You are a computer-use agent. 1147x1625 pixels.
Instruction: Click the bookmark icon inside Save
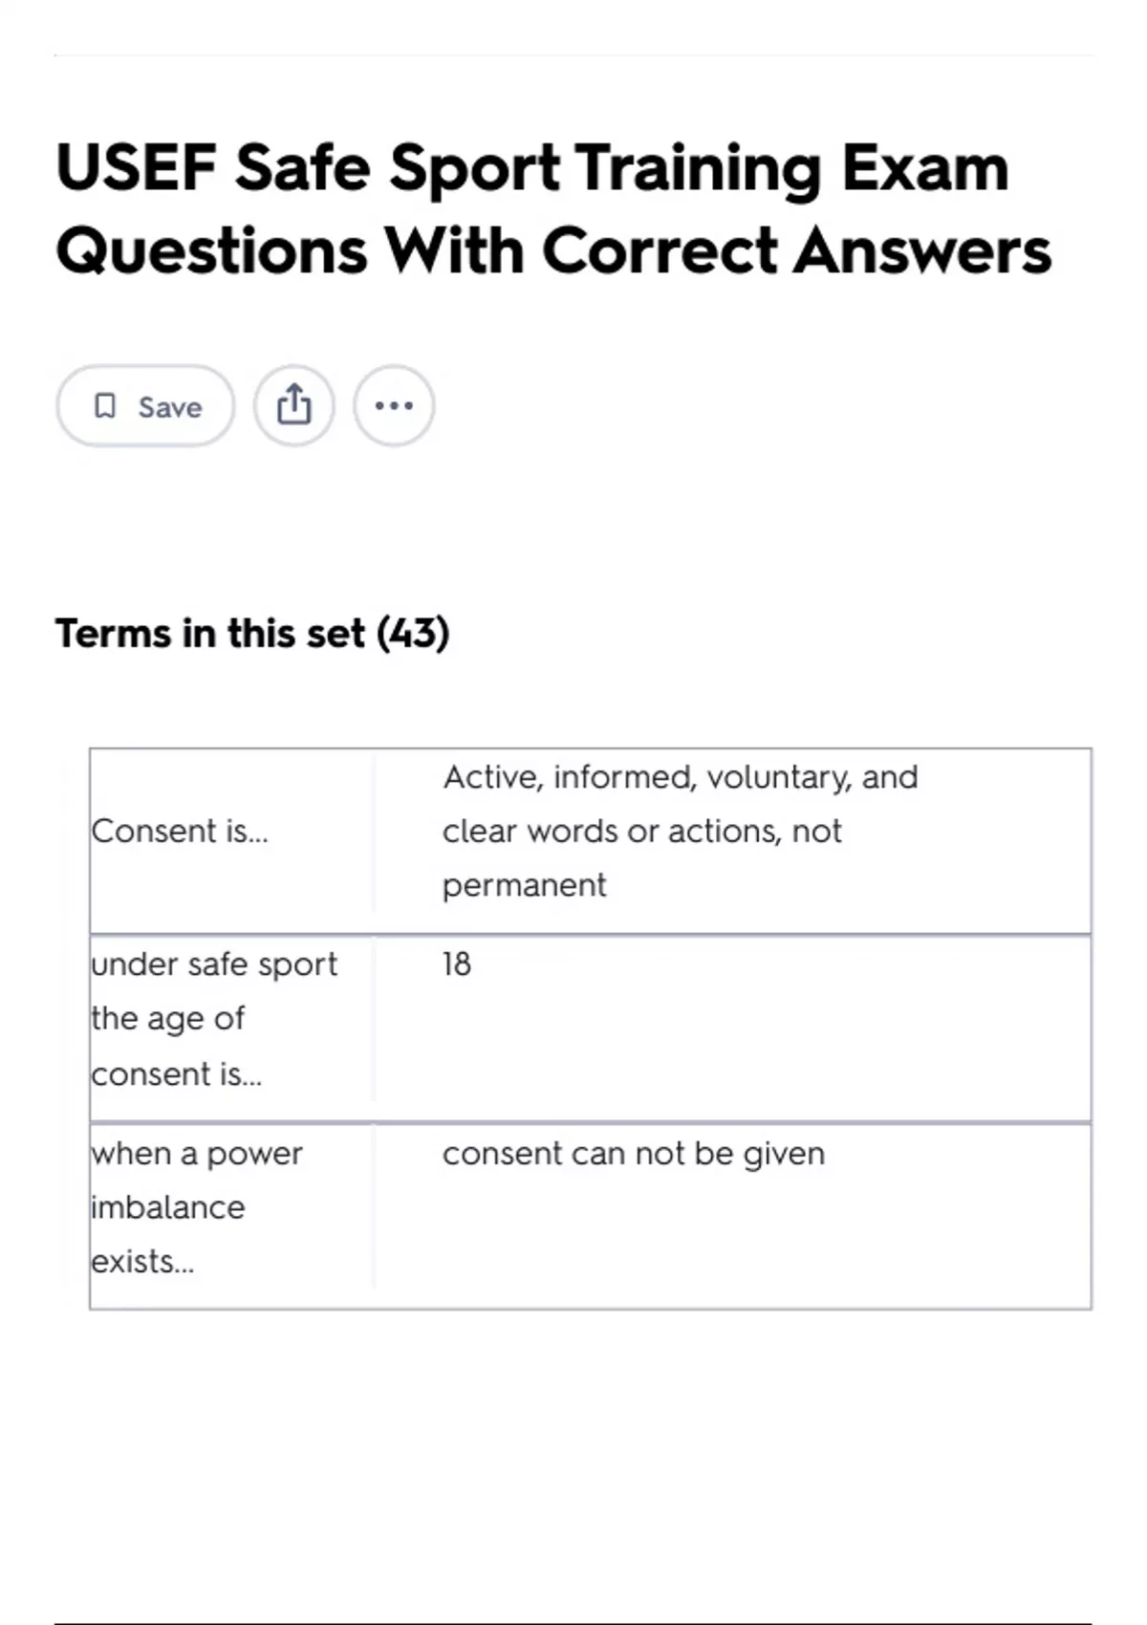pyautogui.click(x=105, y=406)
